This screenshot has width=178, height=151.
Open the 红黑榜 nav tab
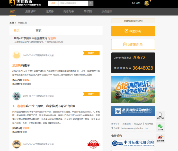coord(49,12)
